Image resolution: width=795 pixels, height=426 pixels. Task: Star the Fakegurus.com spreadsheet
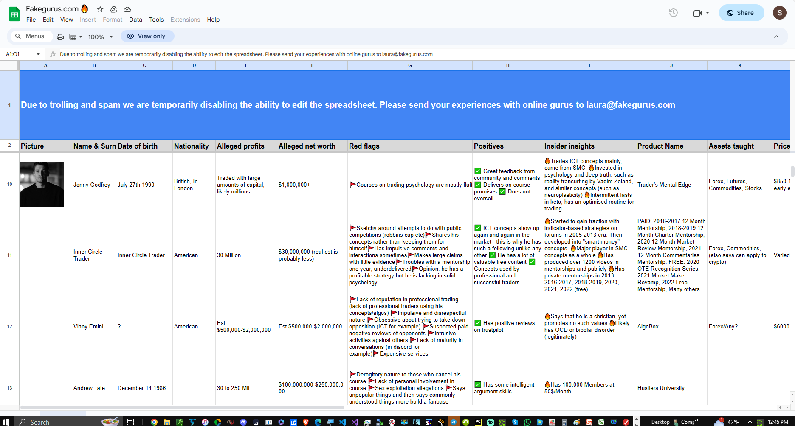pos(100,9)
